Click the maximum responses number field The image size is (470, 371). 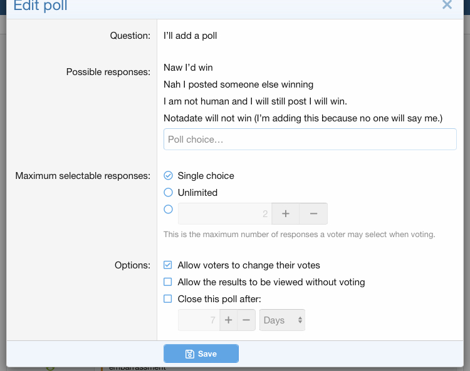225,214
